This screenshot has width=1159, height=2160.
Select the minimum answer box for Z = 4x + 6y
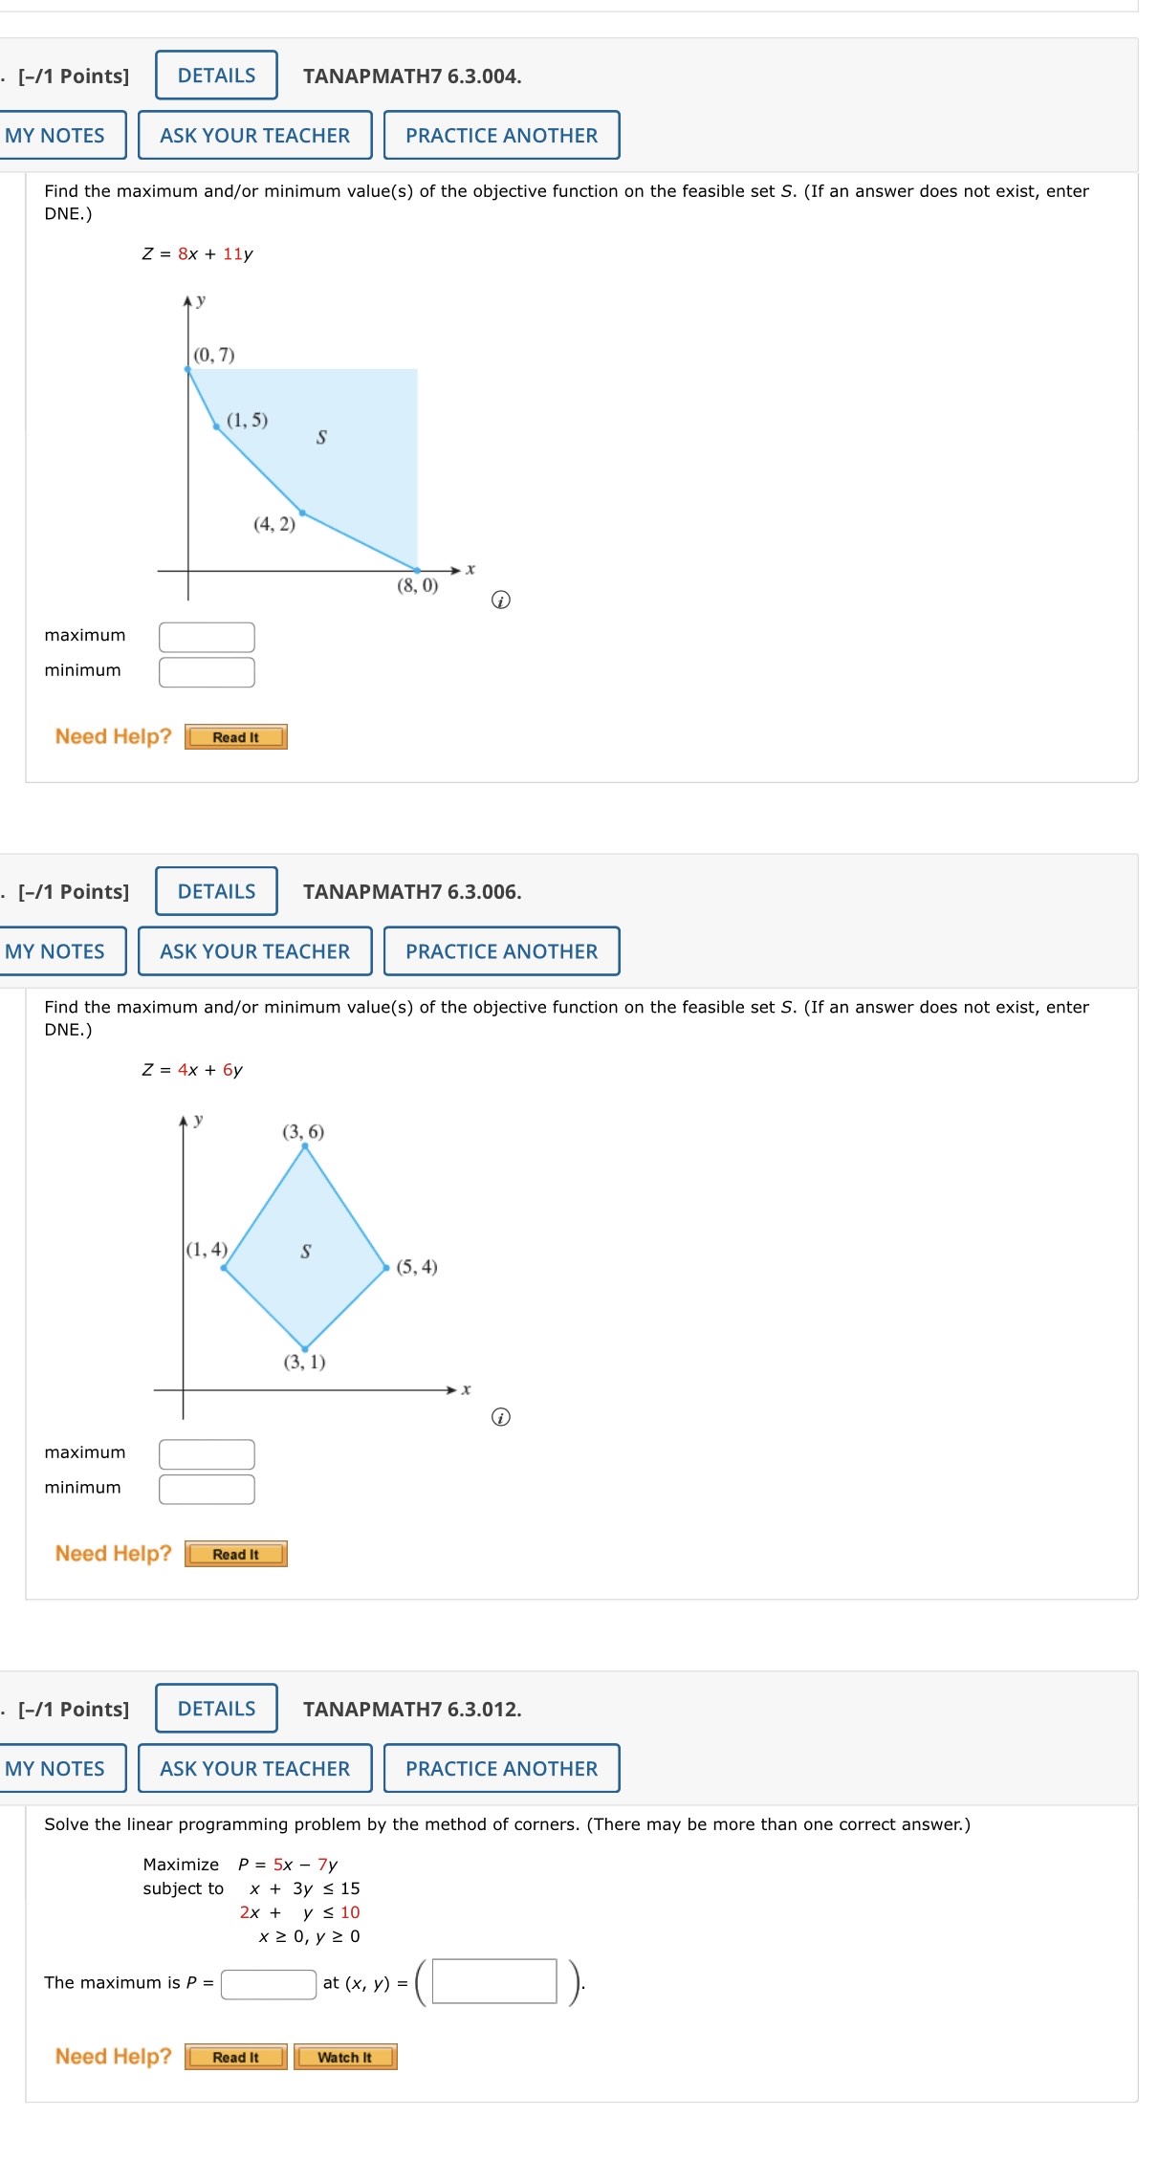point(206,1488)
